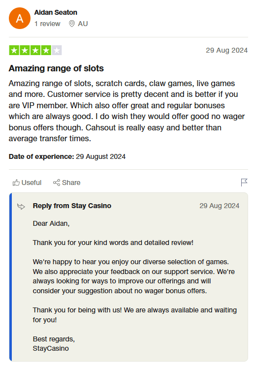
Task: Open Aidan Seaton's profile name link
Action: coord(56,12)
